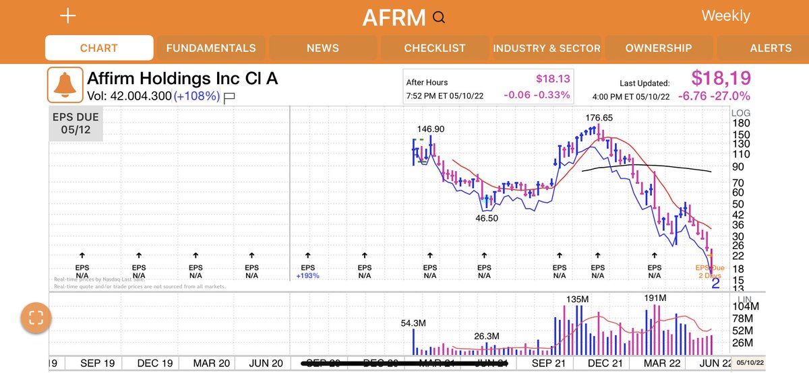Toggle the flag icon beside volume
Viewport: 809px width, 373px height.
pos(229,97)
